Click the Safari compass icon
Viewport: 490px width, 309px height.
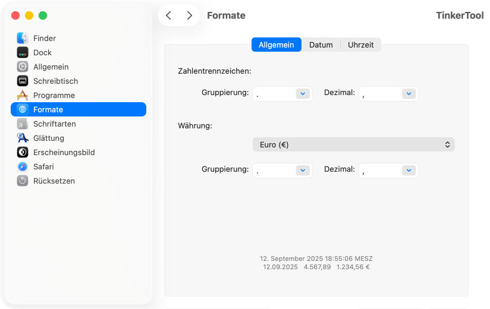pos(23,166)
